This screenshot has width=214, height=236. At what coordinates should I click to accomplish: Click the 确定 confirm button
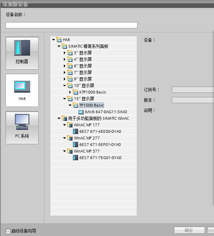pyautogui.click(x=189, y=230)
